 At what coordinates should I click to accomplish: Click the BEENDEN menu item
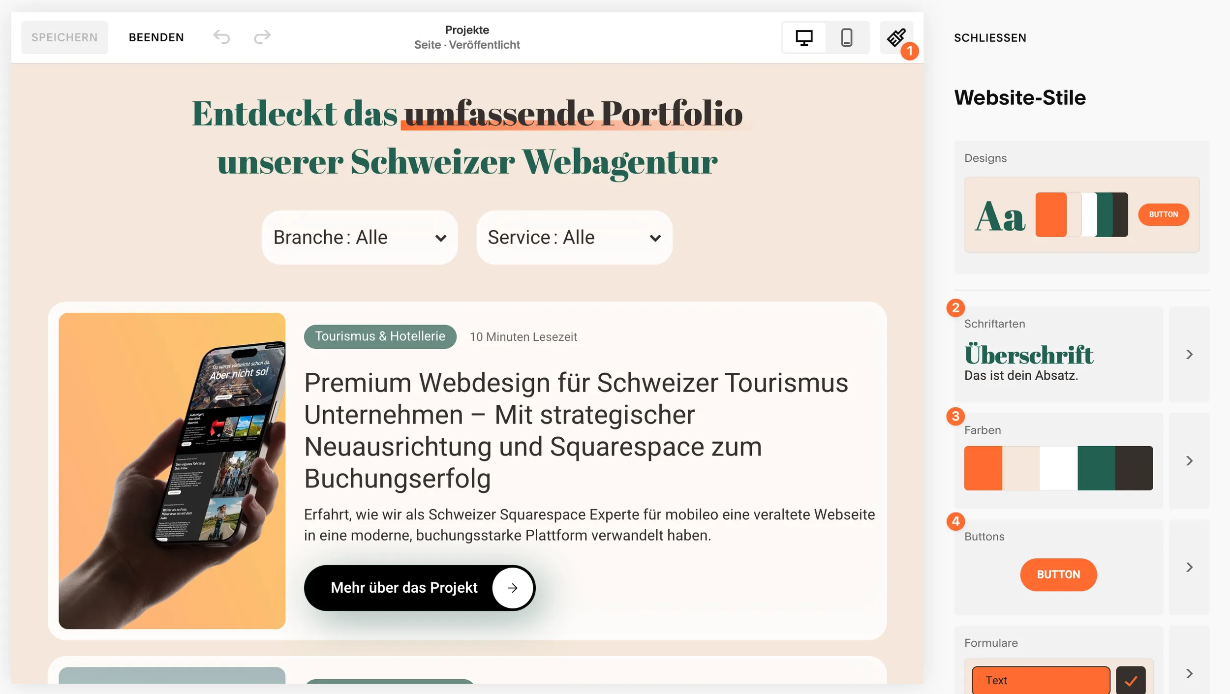[x=156, y=37]
